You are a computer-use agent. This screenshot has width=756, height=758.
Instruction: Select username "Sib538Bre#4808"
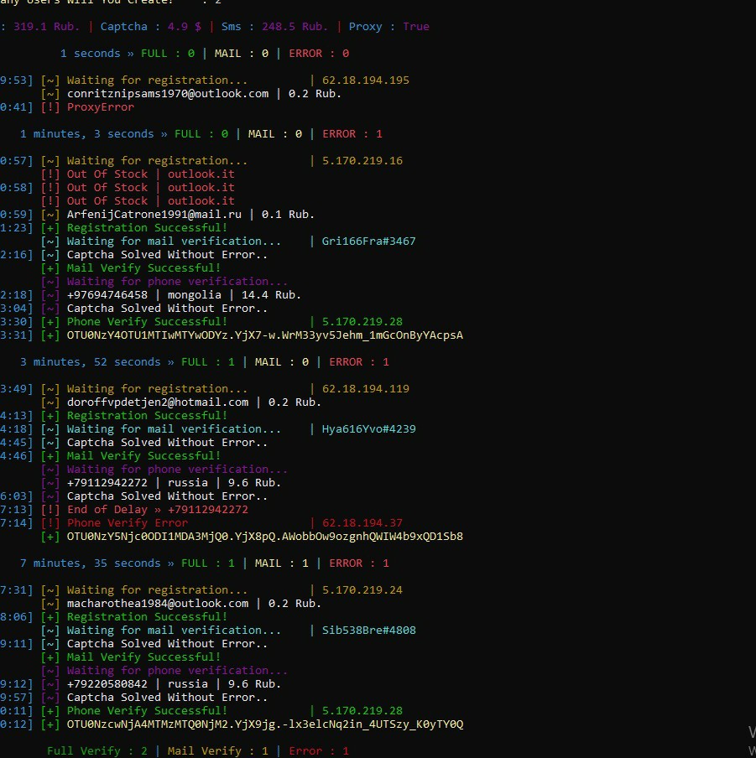tap(369, 631)
